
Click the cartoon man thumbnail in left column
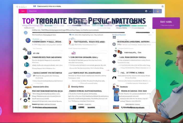click(25, 93)
